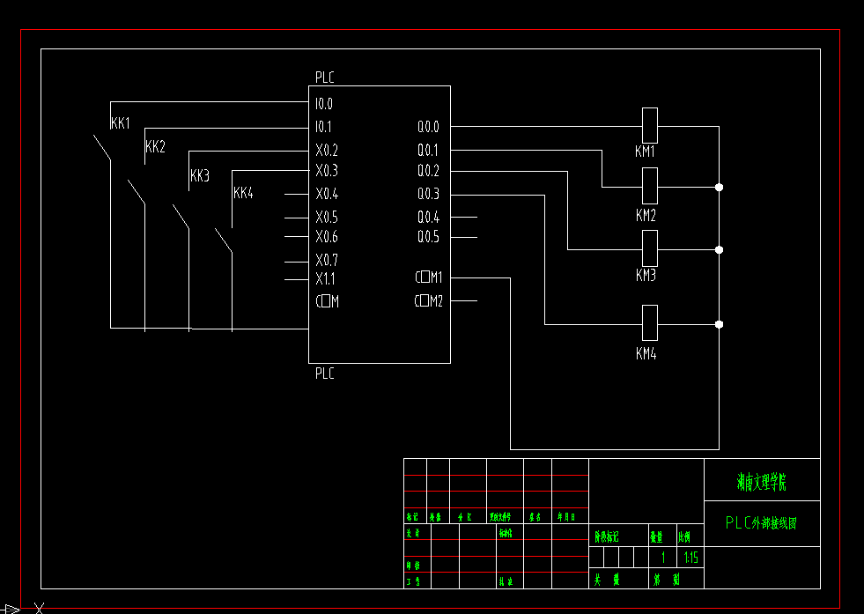This screenshot has height=614, width=864.
Task: Pick the X0.4 terminal label
Action: click(327, 194)
